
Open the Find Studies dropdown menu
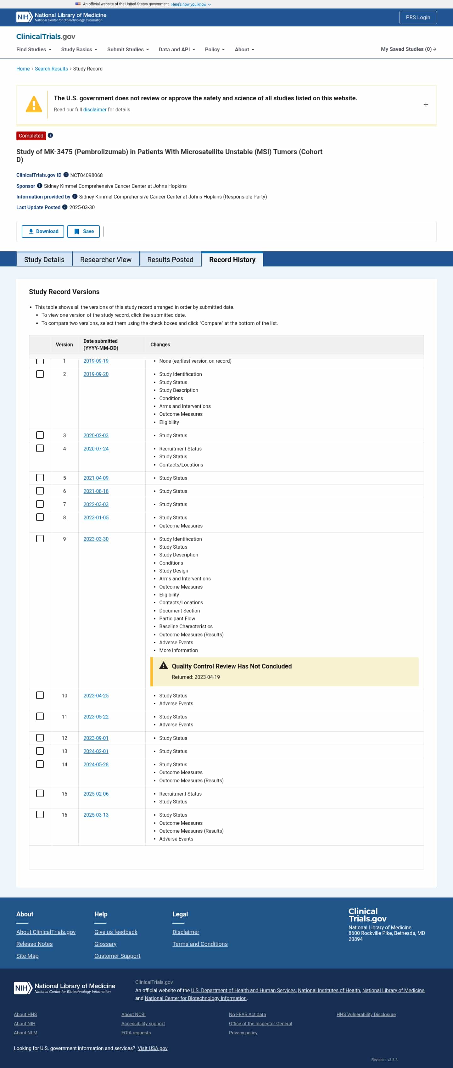[x=34, y=49]
